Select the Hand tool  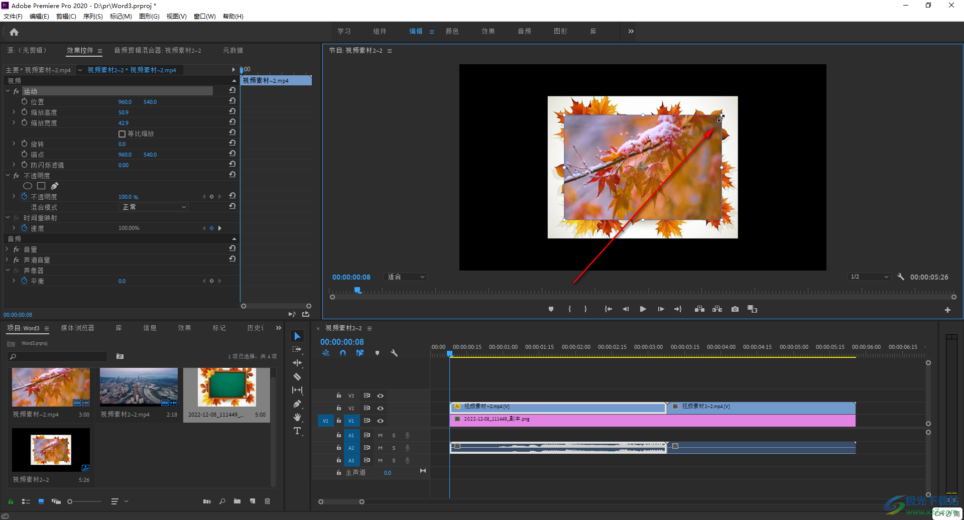(297, 417)
